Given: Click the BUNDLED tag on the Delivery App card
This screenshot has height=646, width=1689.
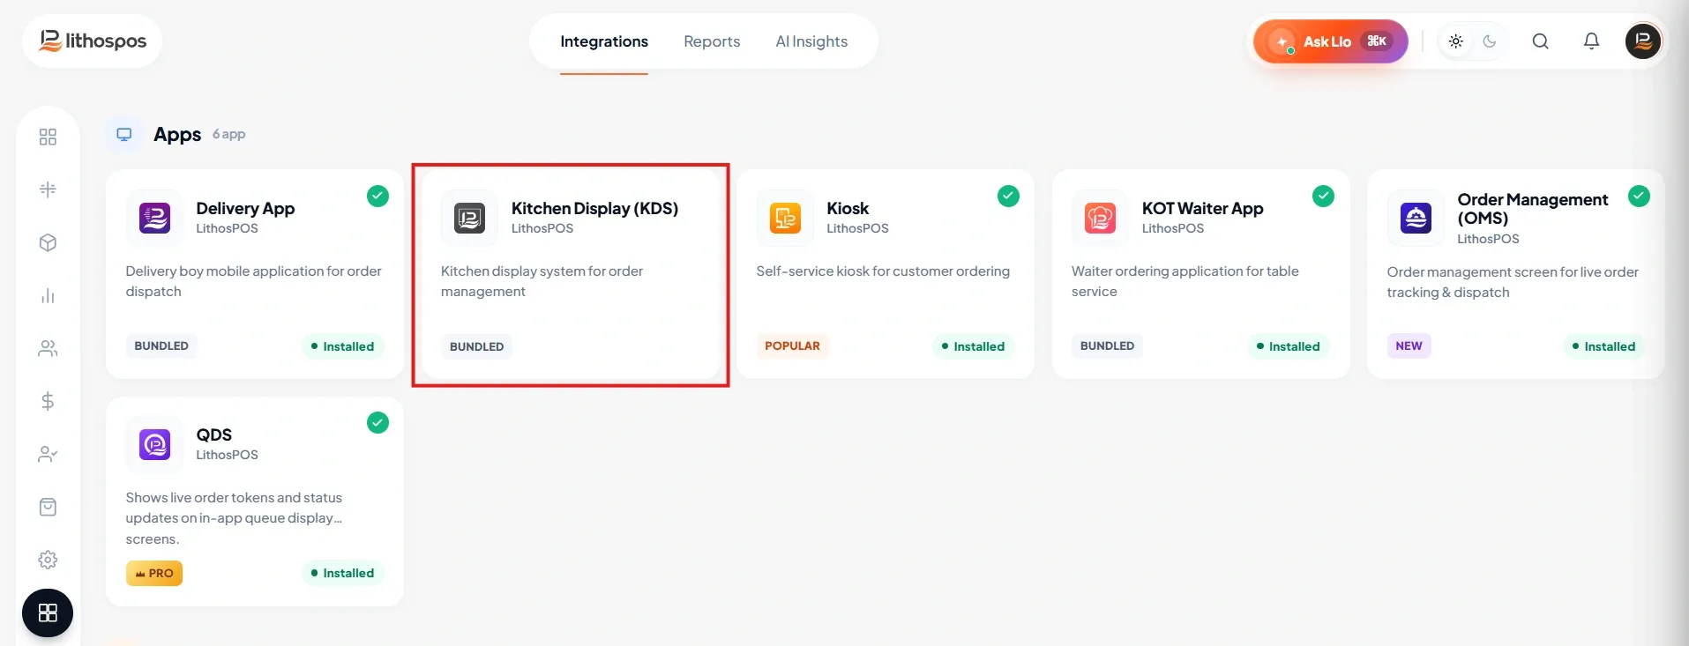Looking at the screenshot, I should 161,345.
